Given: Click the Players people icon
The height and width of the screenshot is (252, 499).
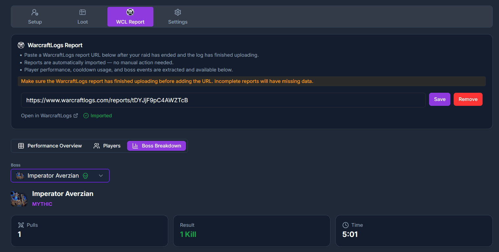Looking at the screenshot, I should [x=97, y=146].
